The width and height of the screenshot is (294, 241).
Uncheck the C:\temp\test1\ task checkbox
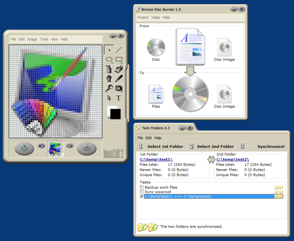(142, 196)
